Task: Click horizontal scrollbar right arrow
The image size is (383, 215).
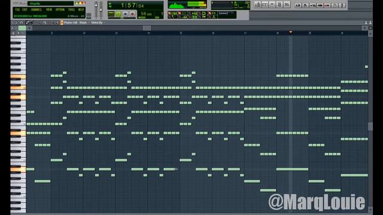Action: (364, 28)
